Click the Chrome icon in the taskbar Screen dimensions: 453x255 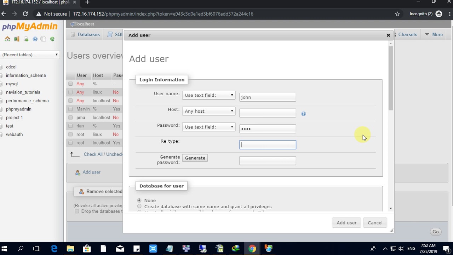click(252, 249)
